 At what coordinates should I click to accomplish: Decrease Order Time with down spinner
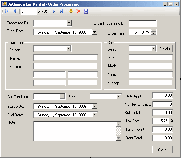[154, 33]
